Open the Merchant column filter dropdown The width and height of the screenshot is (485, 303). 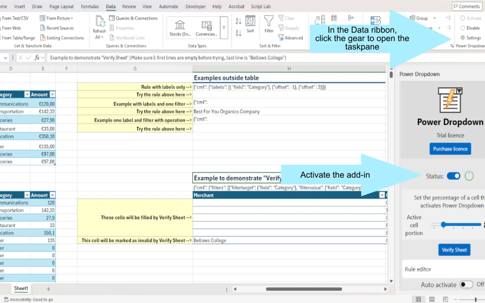click(382, 195)
